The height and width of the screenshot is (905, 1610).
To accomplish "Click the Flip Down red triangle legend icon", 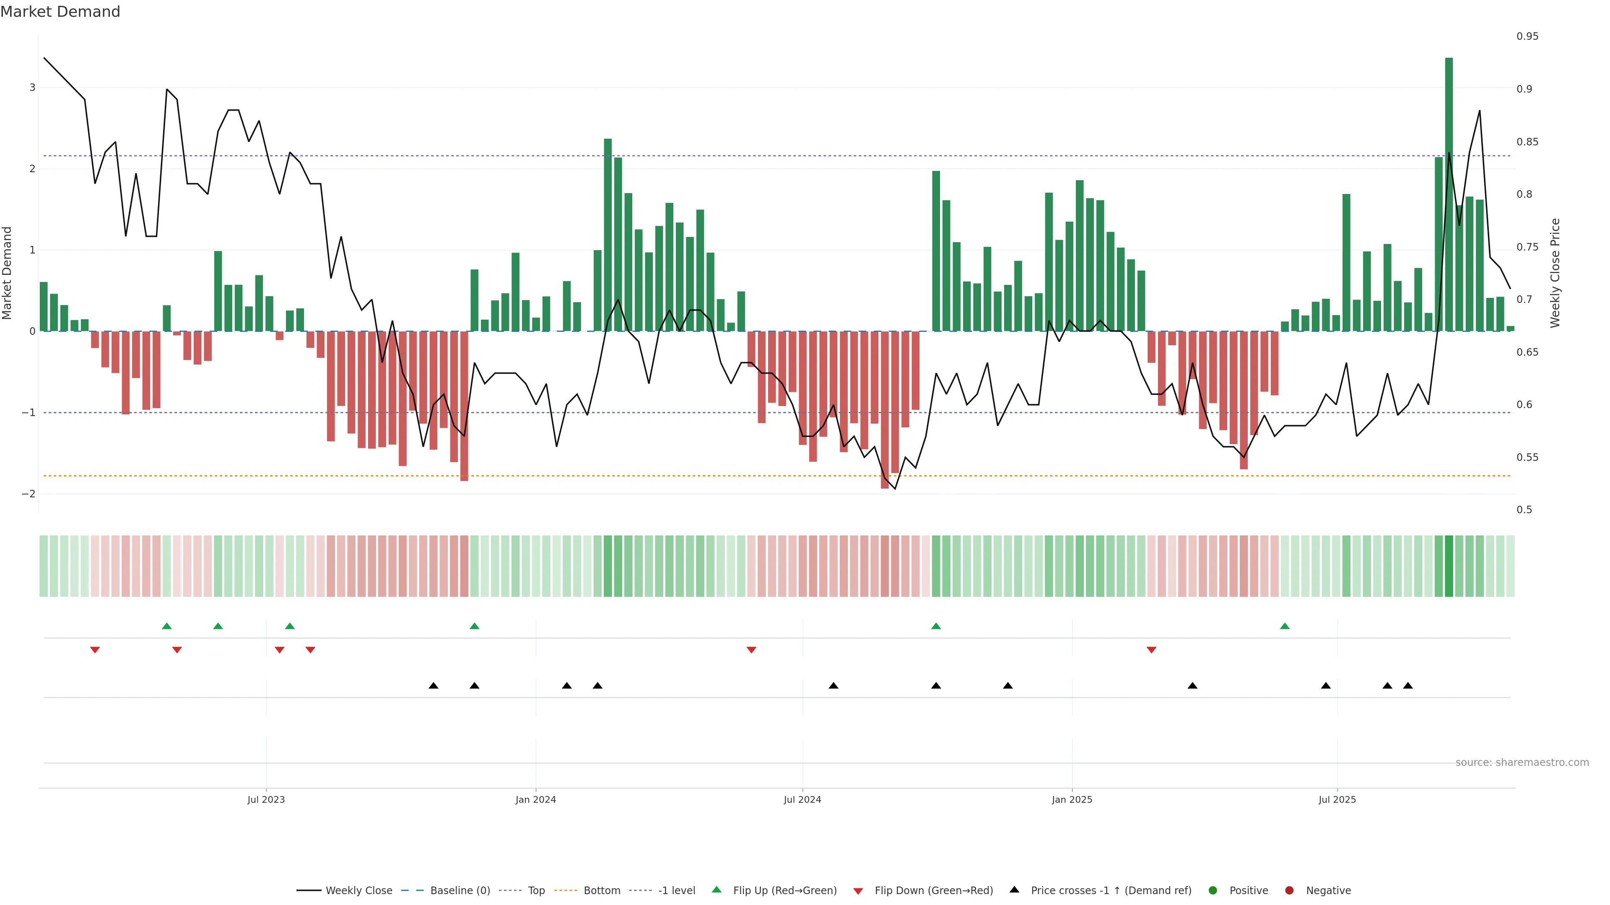I will click(858, 891).
